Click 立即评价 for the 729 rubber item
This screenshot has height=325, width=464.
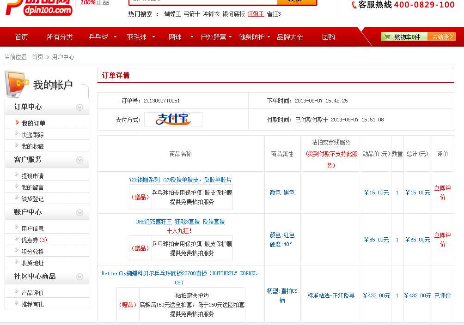[442, 193]
